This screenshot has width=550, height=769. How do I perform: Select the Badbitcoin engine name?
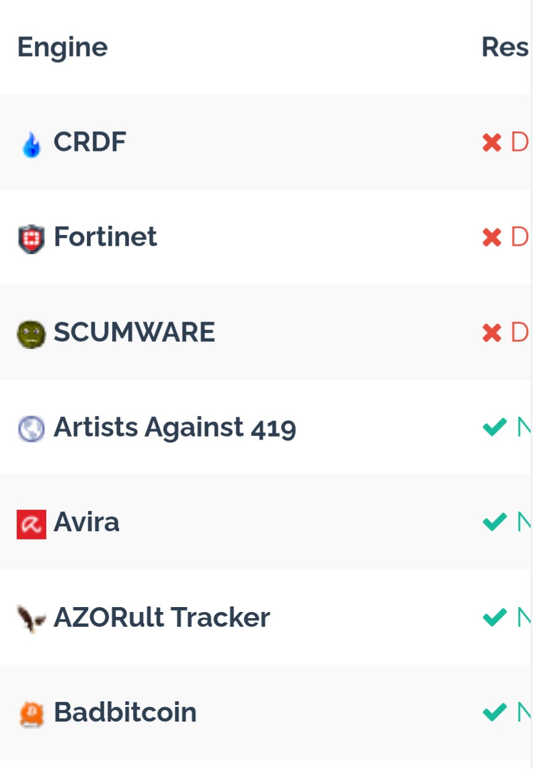[125, 712]
